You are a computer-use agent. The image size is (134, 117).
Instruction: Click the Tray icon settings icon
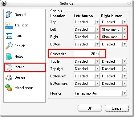click(x=9, y=25)
